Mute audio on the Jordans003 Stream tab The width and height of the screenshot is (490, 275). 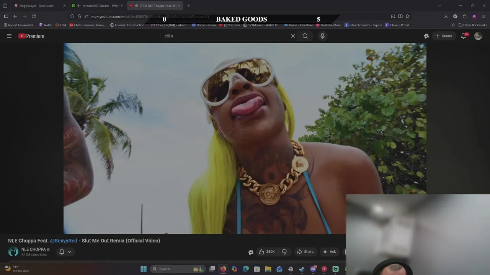point(79,6)
